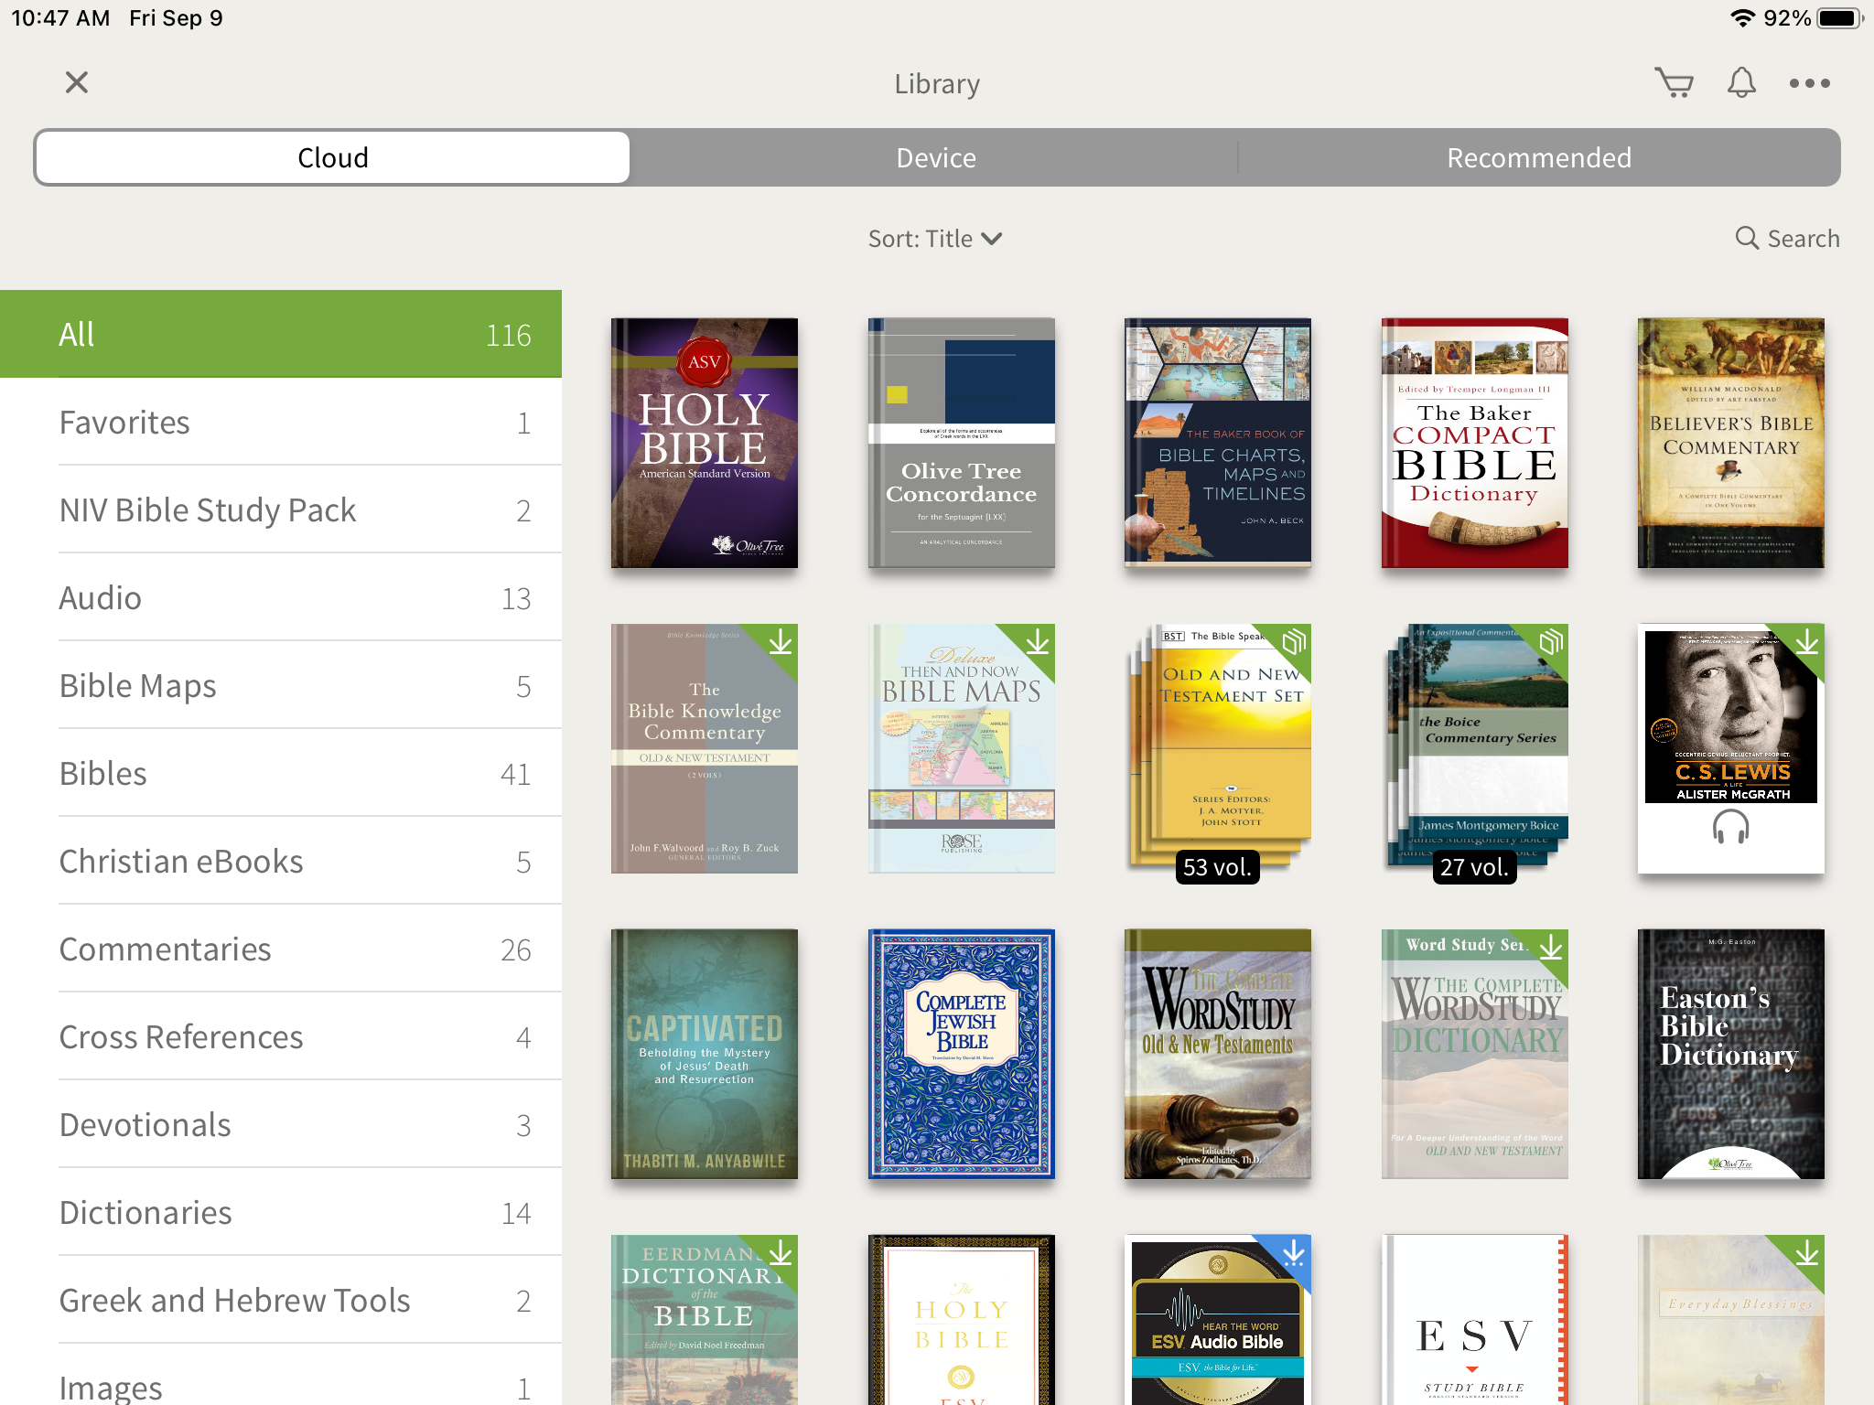The height and width of the screenshot is (1405, 1874).
Task: Select the Favorites category
Action: coord(281,423)
